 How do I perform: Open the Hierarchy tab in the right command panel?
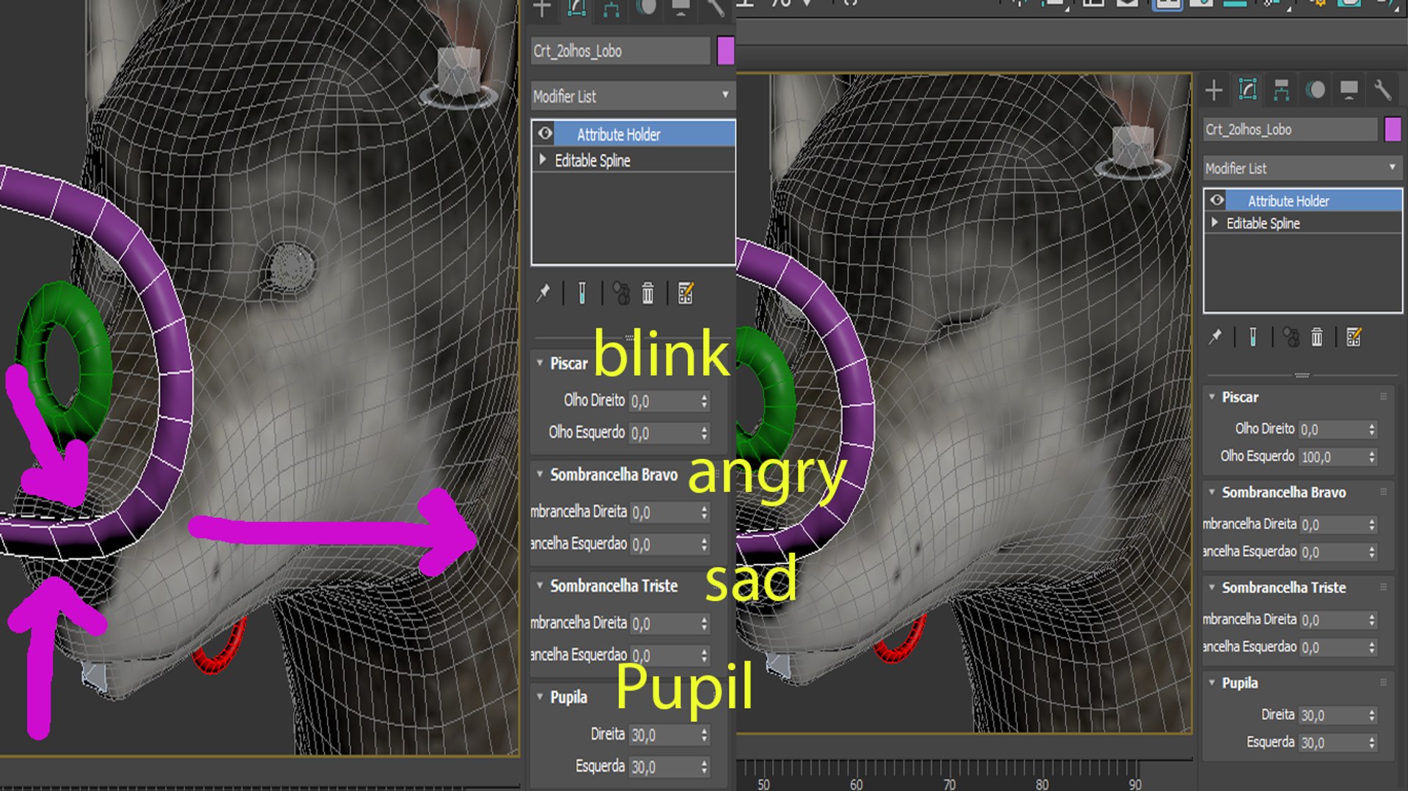[1281, 90]
